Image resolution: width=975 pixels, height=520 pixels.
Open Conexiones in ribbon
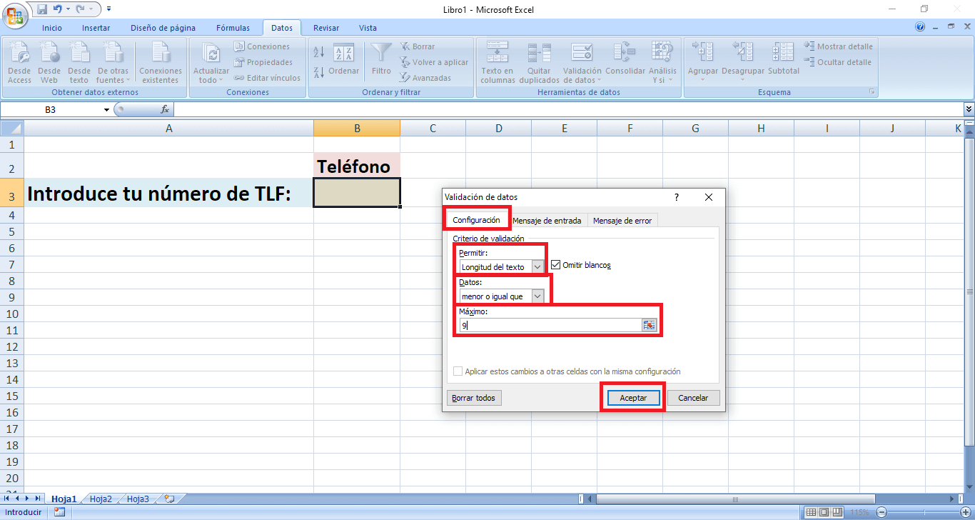tap(261, 46)
